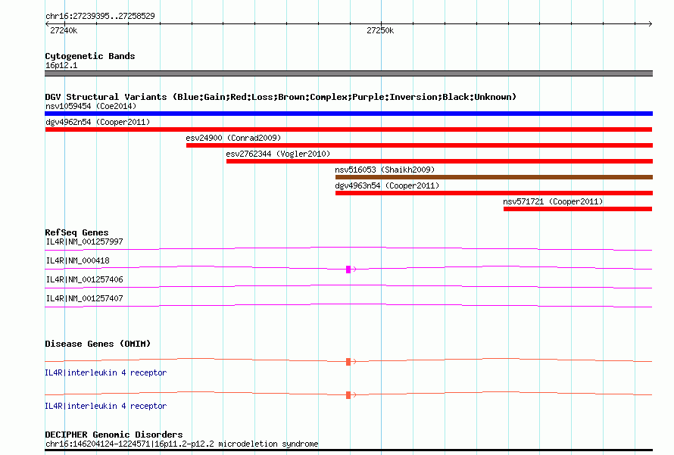Click the esv2762344 (Vogler2010) label
This screenshot has height=455, width=674.
(x=278, y=154)
